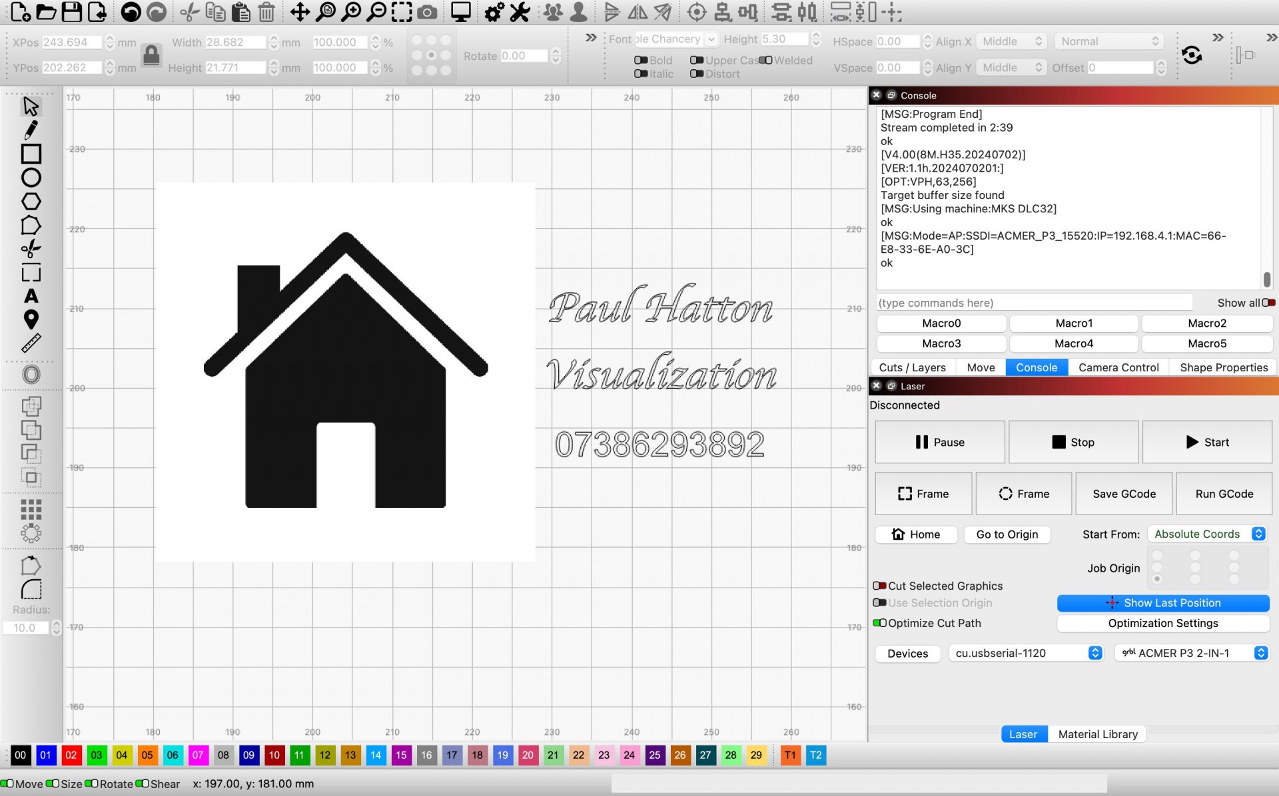Viewport: 1279px width, 796px height.
Task: Open the Grid Array tool
Action: 31,509
